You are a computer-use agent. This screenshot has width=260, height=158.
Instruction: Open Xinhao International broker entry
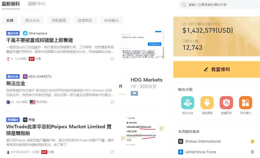click(203, 141)
